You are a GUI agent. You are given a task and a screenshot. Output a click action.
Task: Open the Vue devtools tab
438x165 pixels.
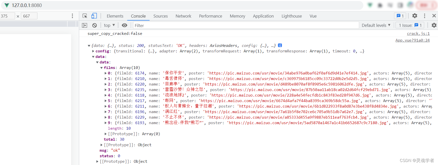pos(313,16)
